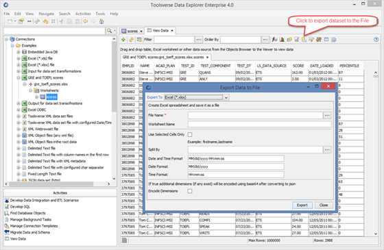This screenshot has height=250, width=384.
Task: Click the File Name browse ellipsis button
Action: [x=327, y=115]
